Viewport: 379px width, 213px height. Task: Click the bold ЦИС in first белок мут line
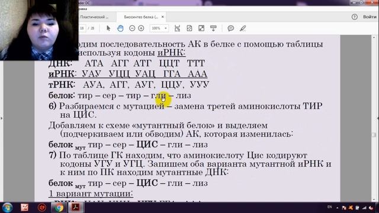click(147, 144)
